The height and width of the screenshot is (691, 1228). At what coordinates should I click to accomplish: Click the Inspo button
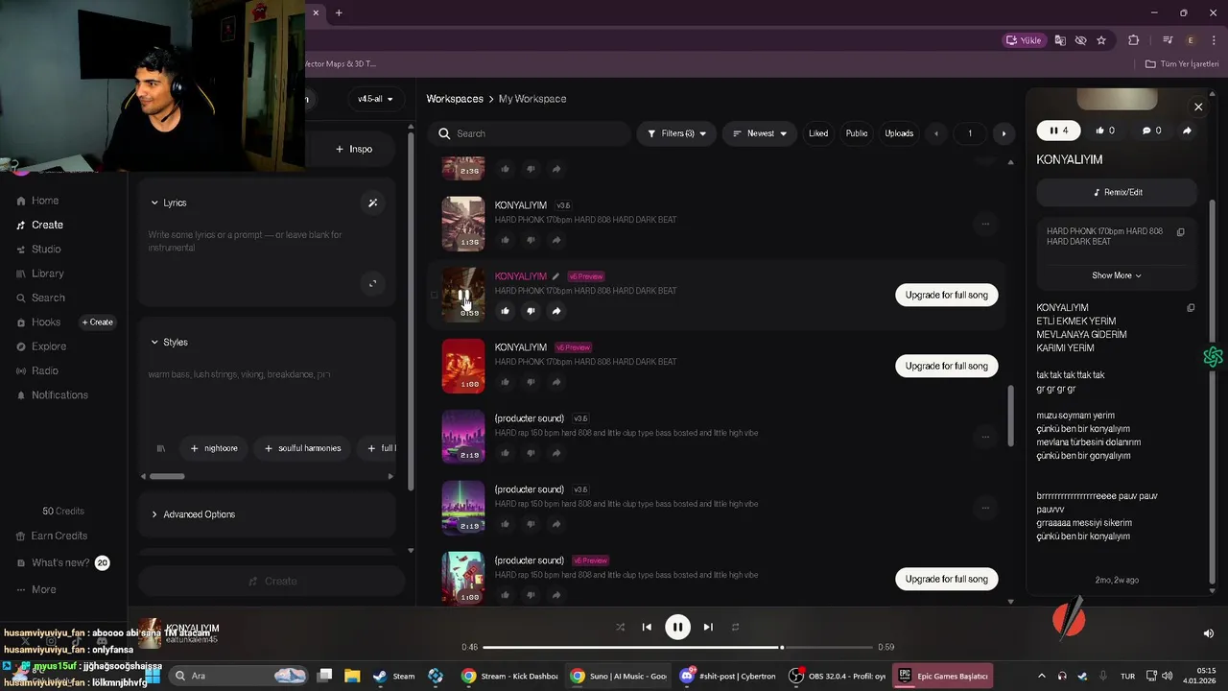(354, 149)
